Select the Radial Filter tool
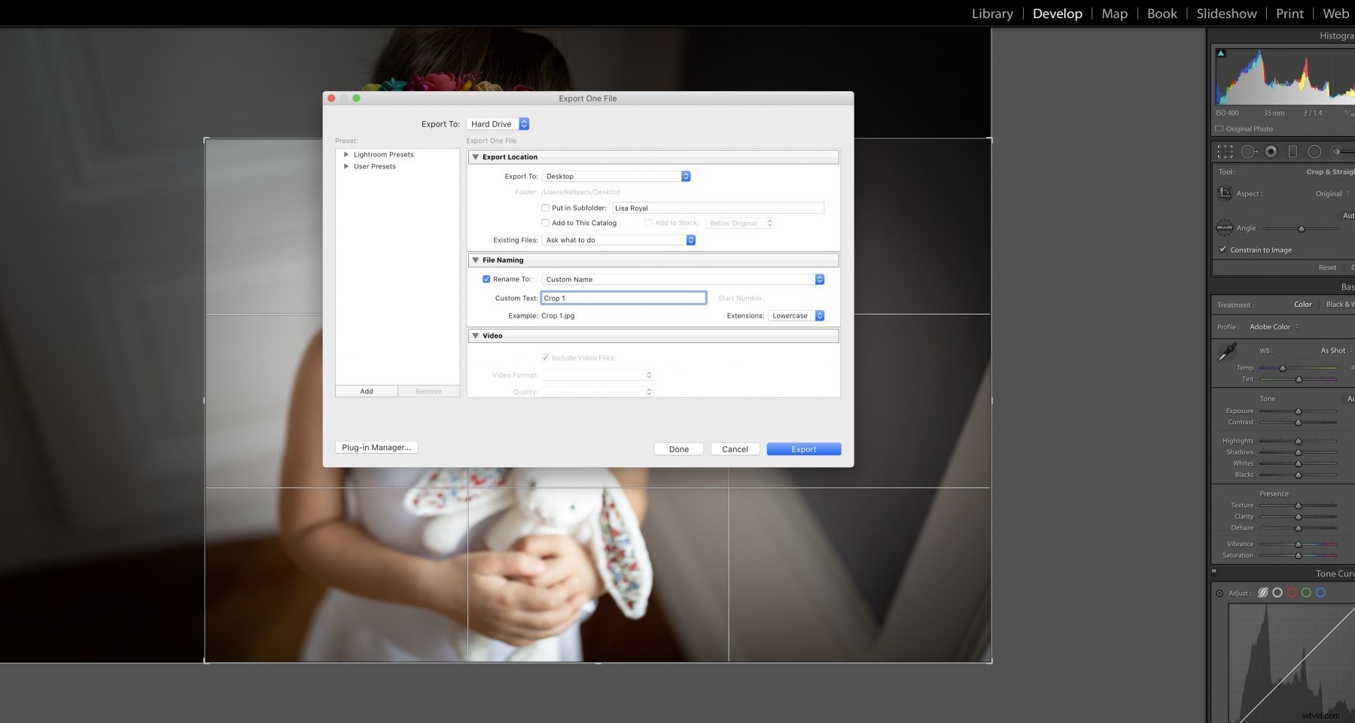1355x723 pixels. [x=1314, y=151]
